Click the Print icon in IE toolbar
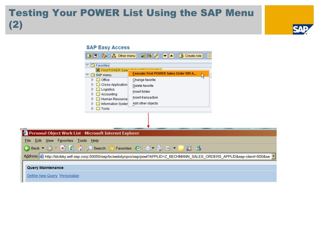Viewport: 319px width, 239px height. 159,148
